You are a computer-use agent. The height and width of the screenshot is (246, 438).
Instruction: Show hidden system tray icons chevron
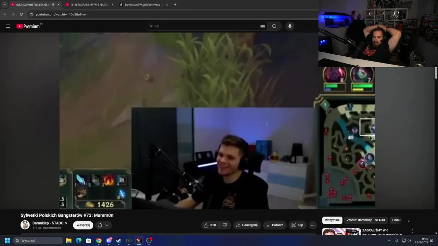click(x=389, y=241)
